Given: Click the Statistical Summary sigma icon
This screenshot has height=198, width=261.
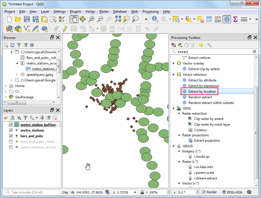Looking at the screenshot, I should pos(235,19).
